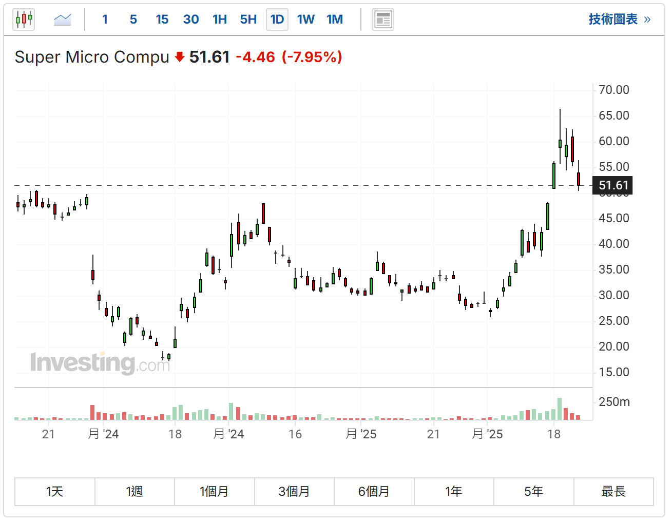
Task: Show the 1週 time range
Action: (x=135, y=492)
